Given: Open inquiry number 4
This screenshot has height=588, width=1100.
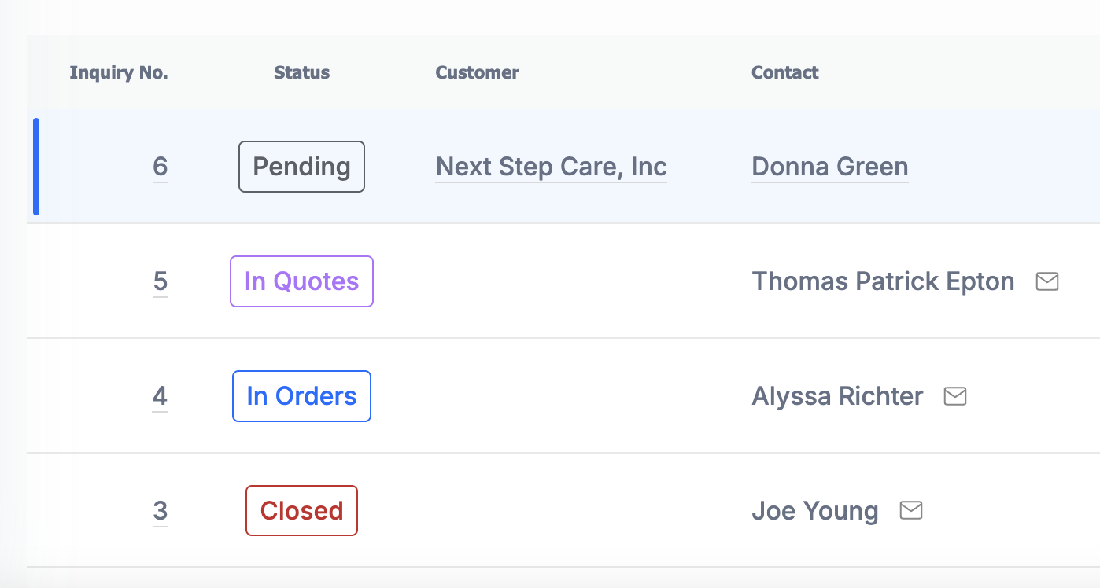Looking at the screenshot, I should coord(161,396).
